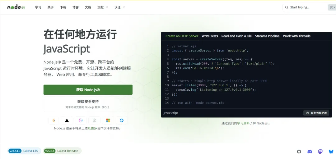Click the ⌘K shortcut badge in search
Image resolution: width=336 pixels, height=159 pixels.
pyautogui.click(x=332, y=7)
